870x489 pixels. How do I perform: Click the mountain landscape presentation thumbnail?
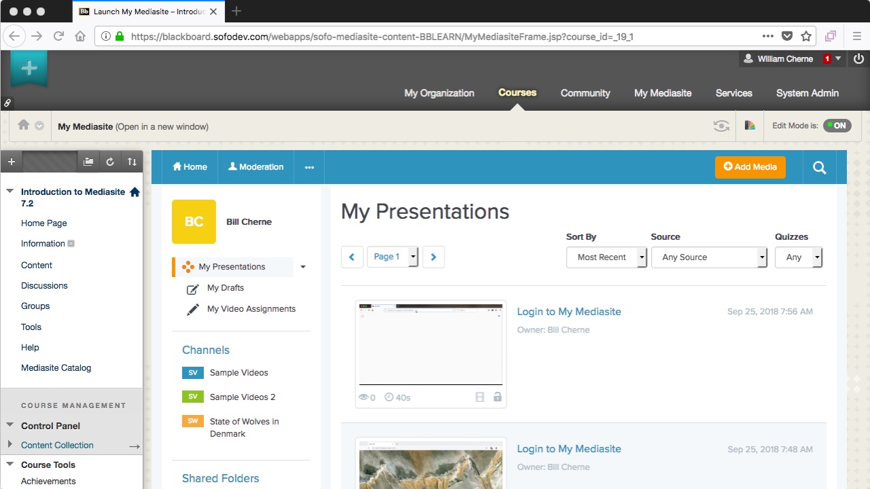(x=431, y=465)
